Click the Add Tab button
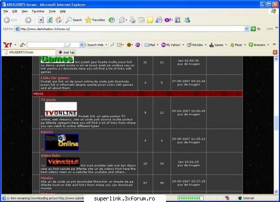The image size is (280, 202). click(66, 52)
